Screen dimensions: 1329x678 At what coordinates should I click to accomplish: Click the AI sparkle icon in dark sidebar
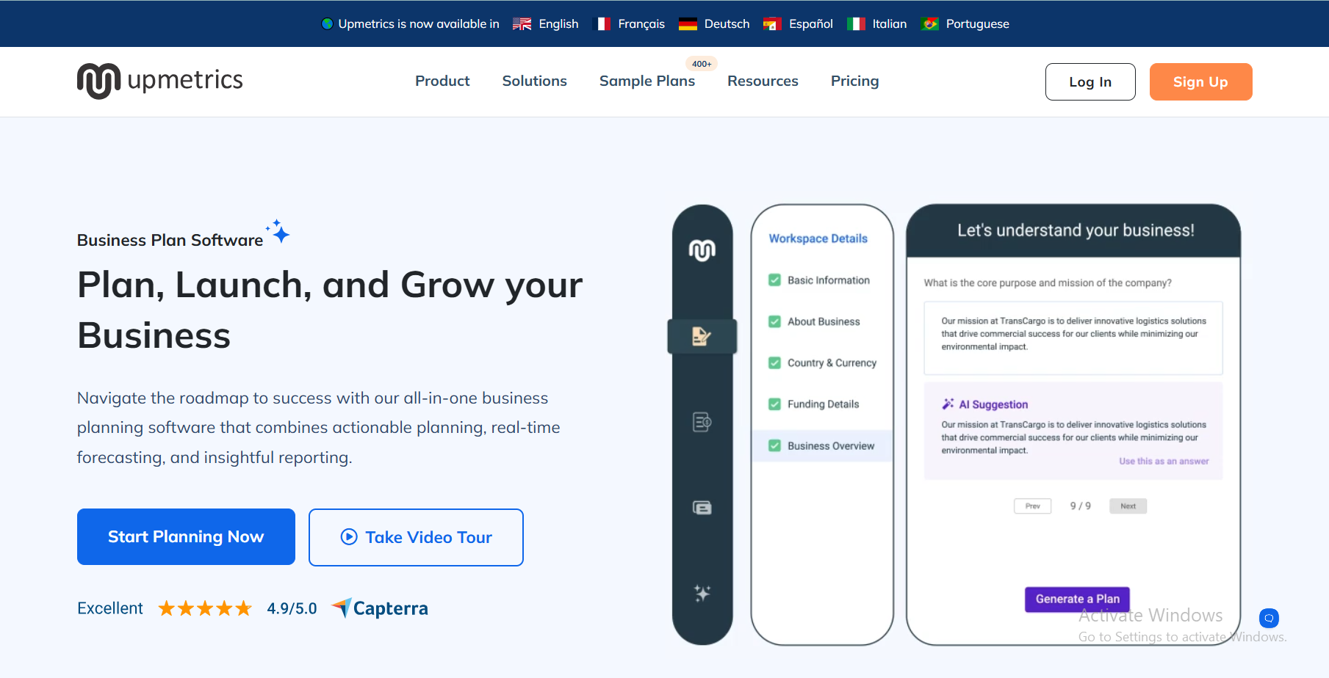pos(702,593)
